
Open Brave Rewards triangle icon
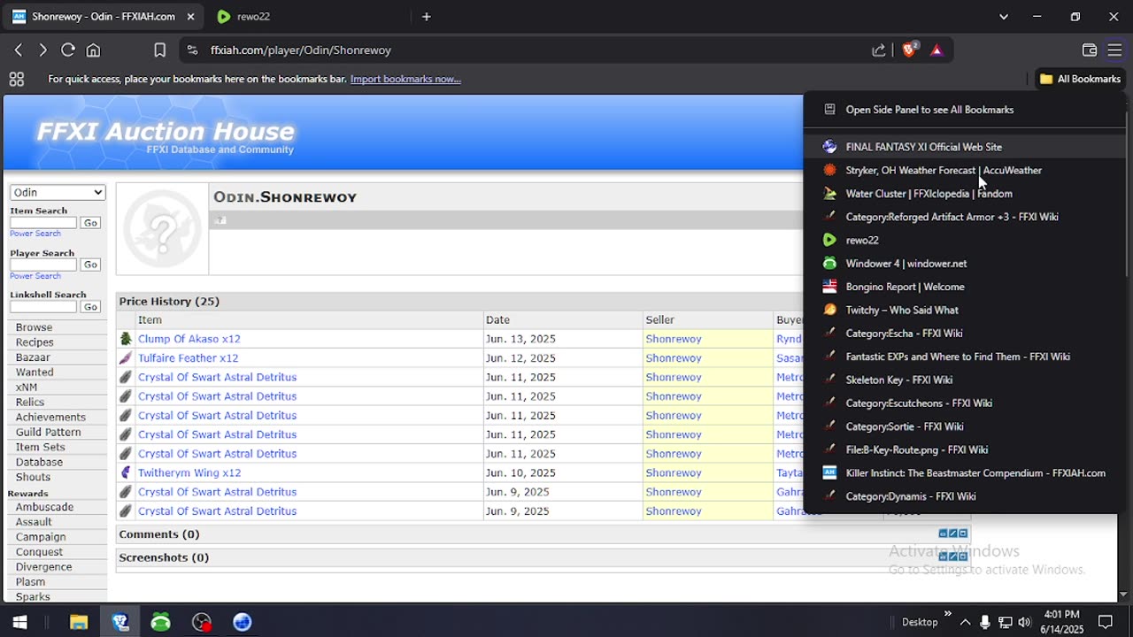936,50
